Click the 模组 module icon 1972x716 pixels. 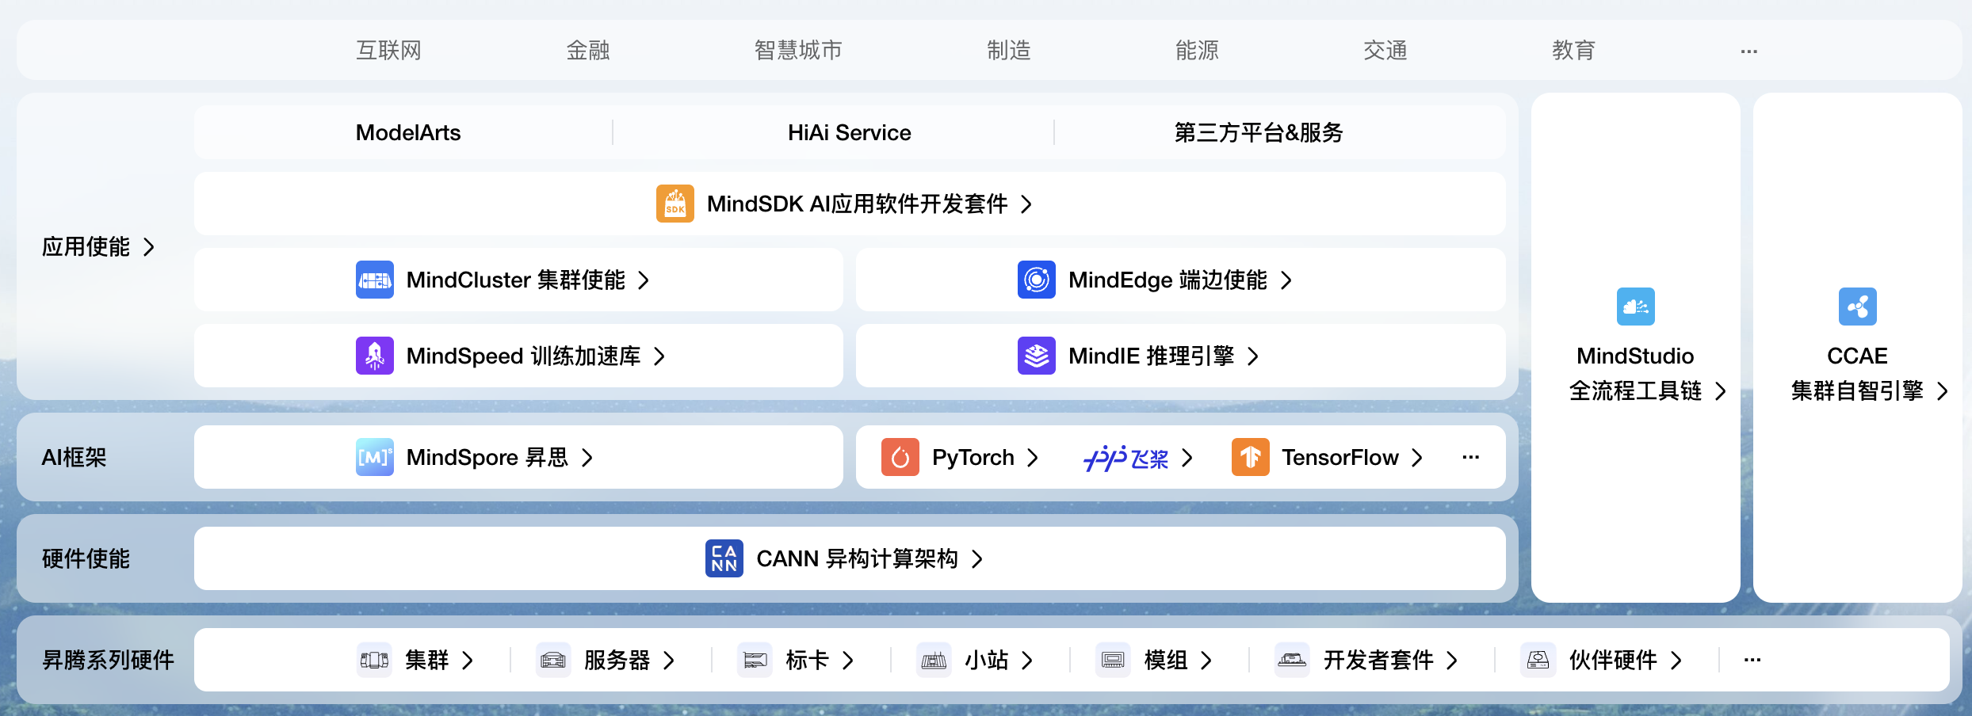(x=1114, y=660)
